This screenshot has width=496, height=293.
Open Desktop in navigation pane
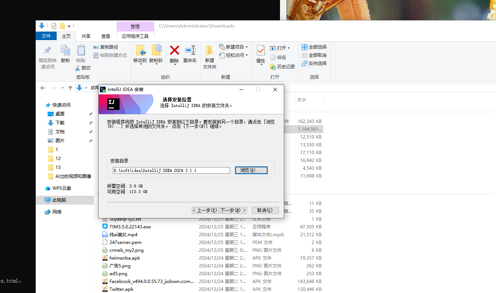[56, 114]
